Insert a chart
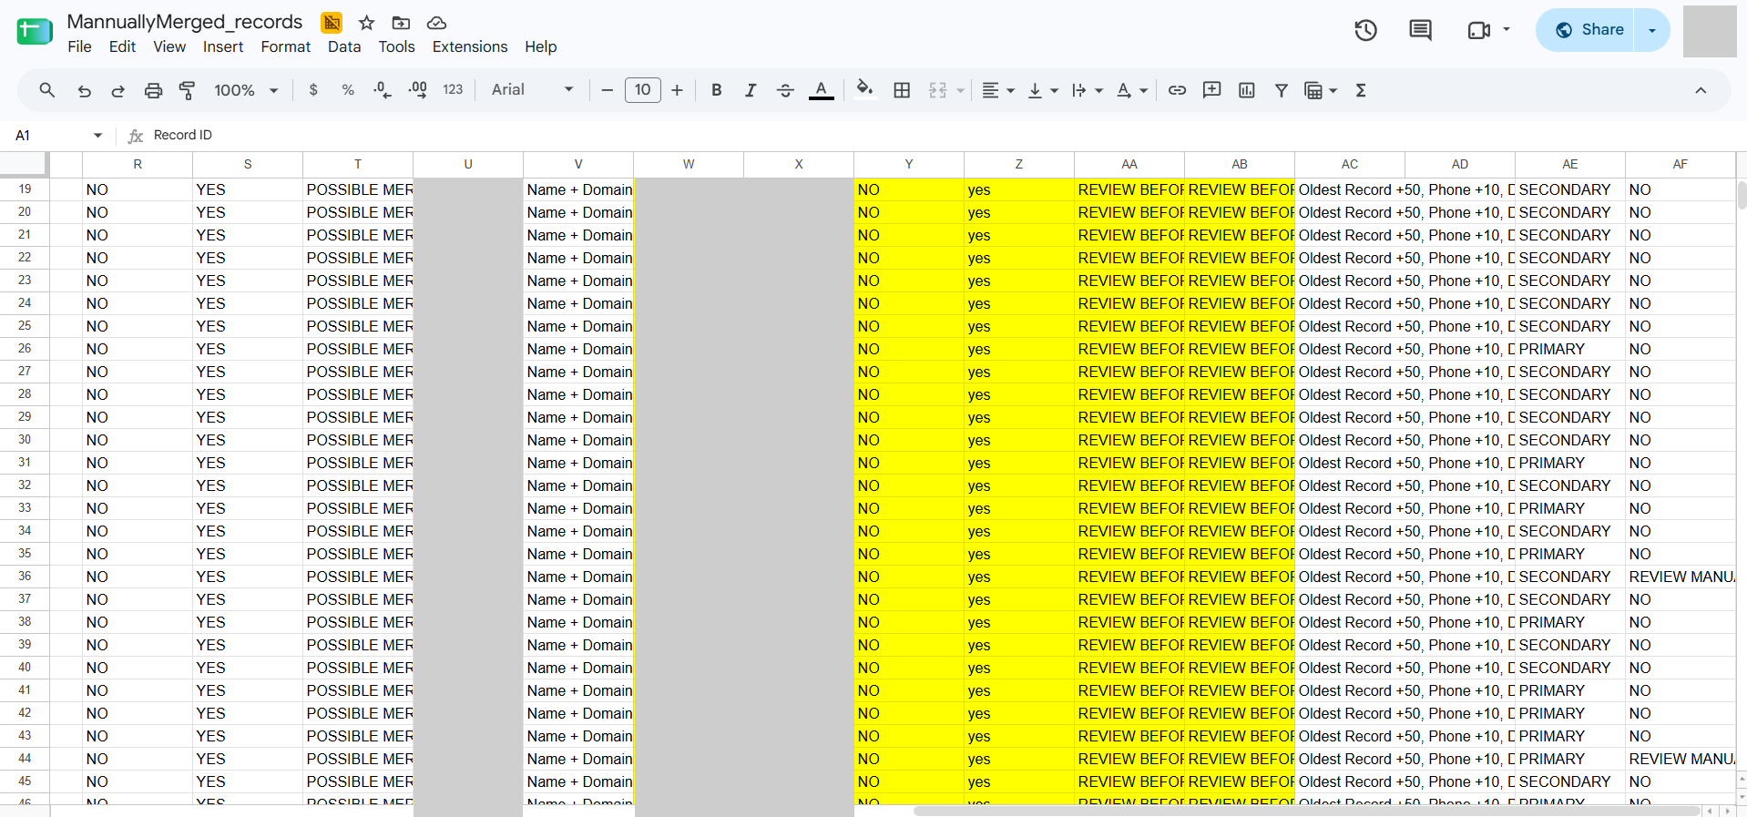 pyautogui.click(x=1247, y=90)
